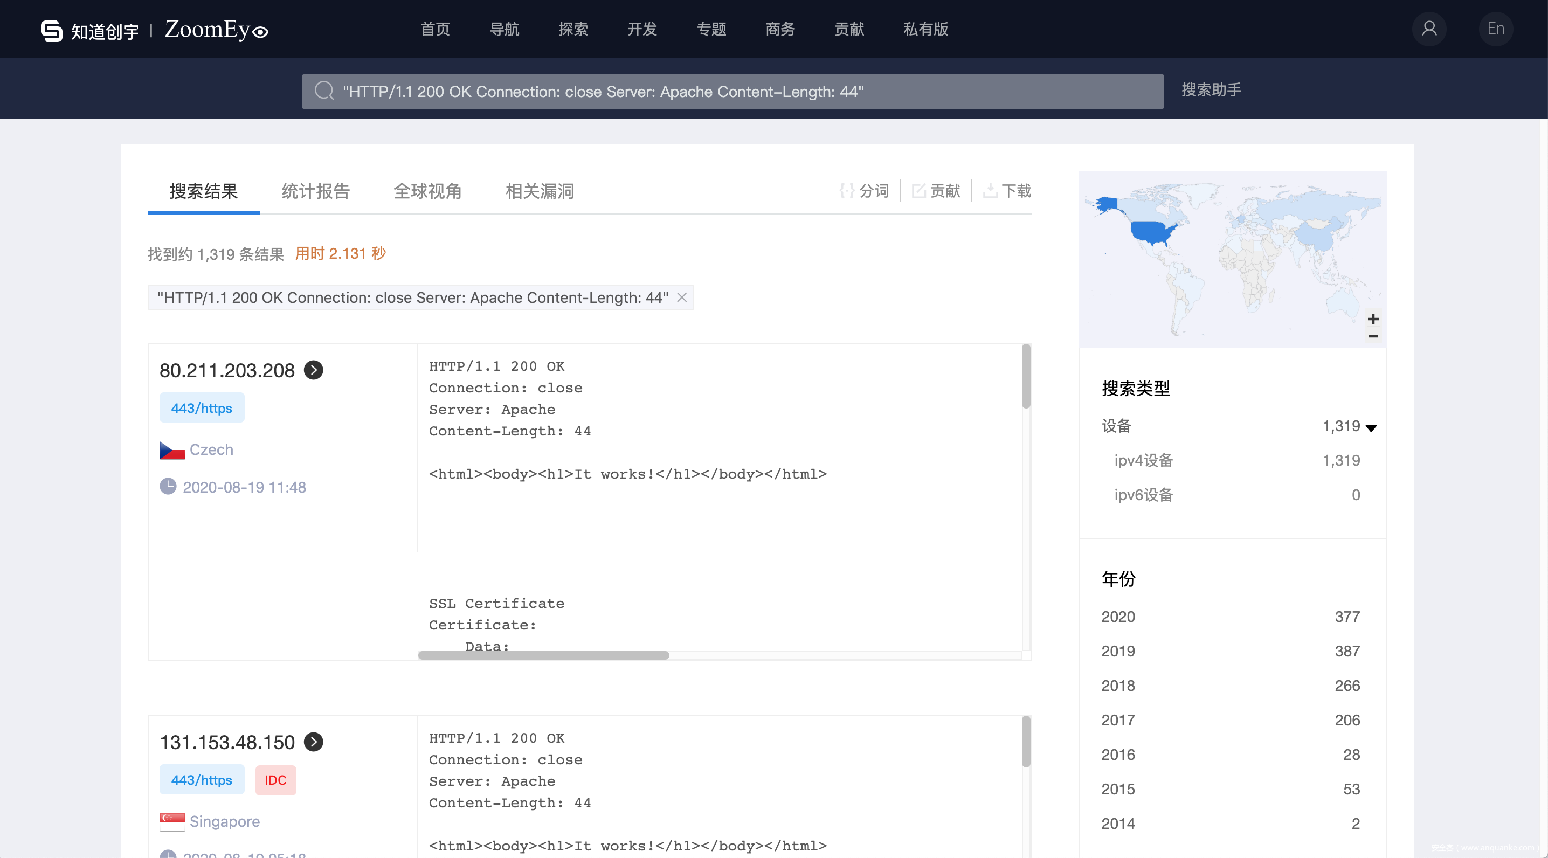This screenshot has height=858, width=1548.
Task: Click the search magnifier icon
Action: point(324,91)
